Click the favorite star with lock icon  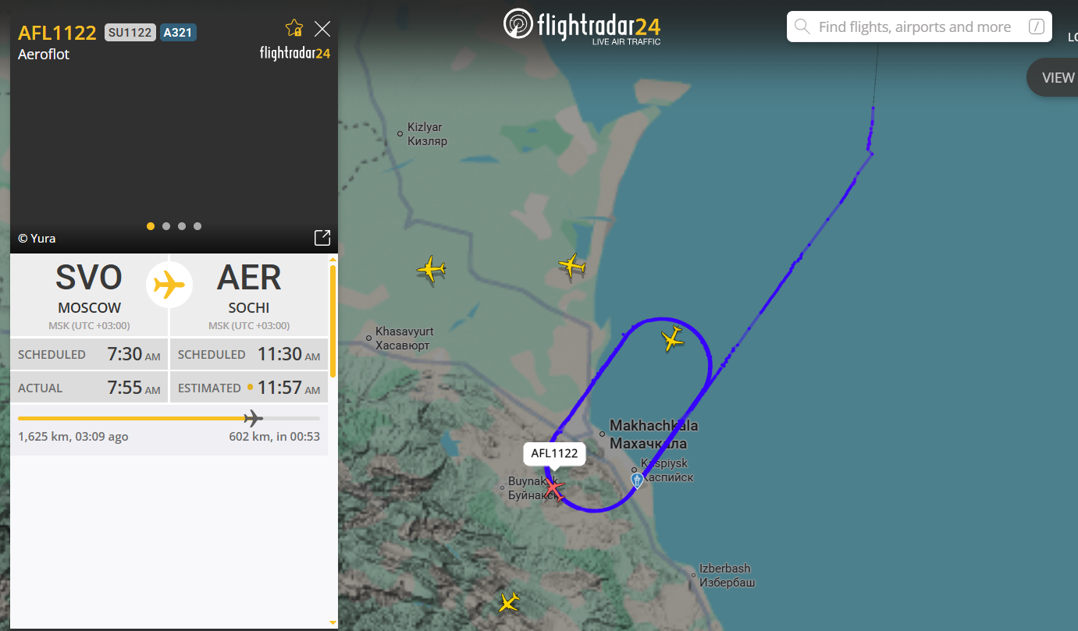coord(294,29)
